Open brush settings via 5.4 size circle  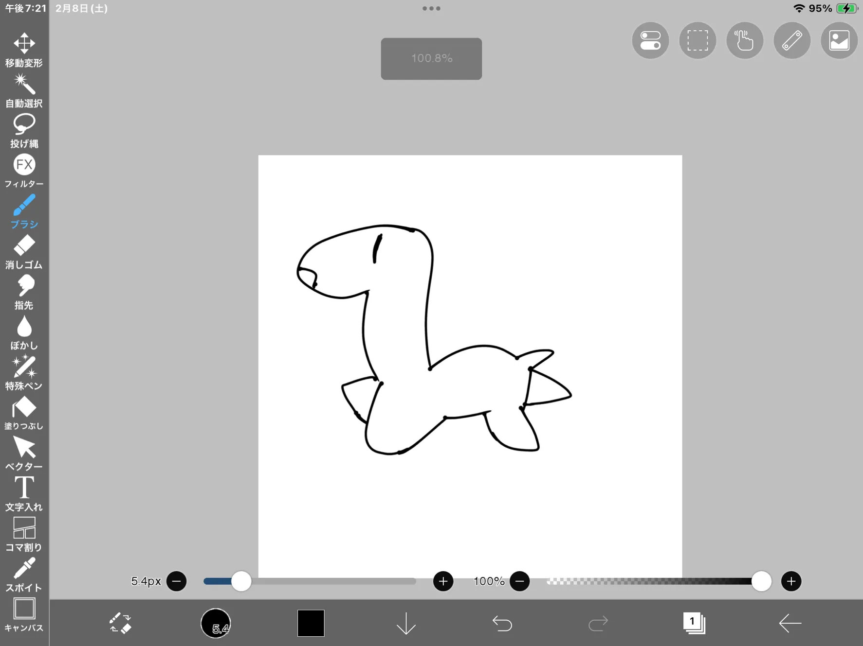(x=216, y=623)
